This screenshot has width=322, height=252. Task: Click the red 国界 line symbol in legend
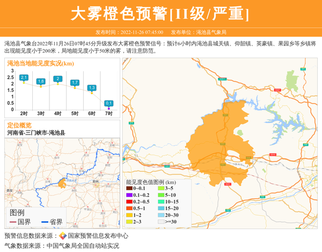[13, 222]
